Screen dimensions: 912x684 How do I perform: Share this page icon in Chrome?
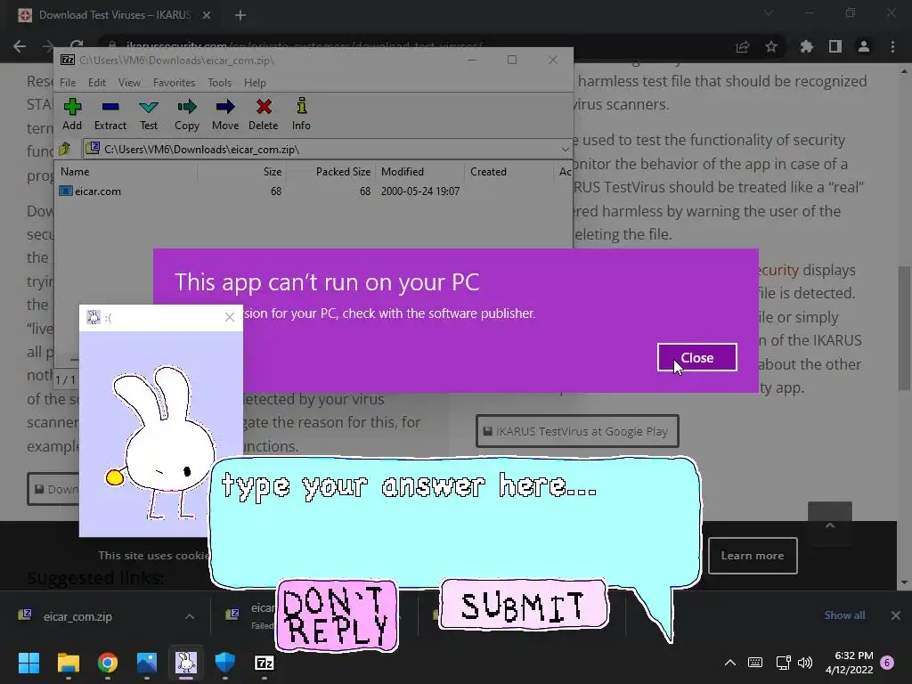point(742,47)
